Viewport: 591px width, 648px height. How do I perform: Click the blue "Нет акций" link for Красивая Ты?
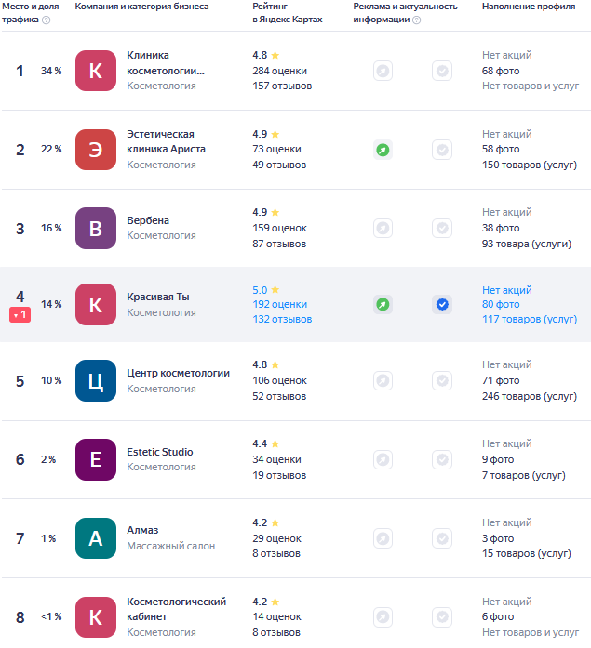(507, 290)
